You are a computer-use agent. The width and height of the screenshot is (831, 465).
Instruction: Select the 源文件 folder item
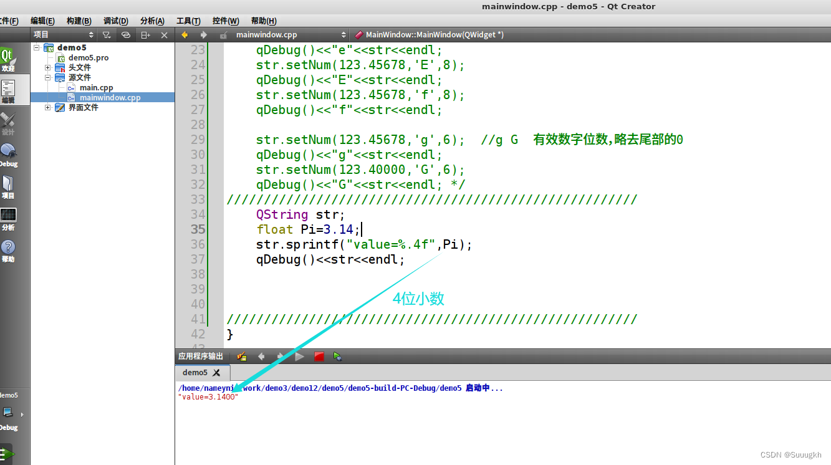79,77
